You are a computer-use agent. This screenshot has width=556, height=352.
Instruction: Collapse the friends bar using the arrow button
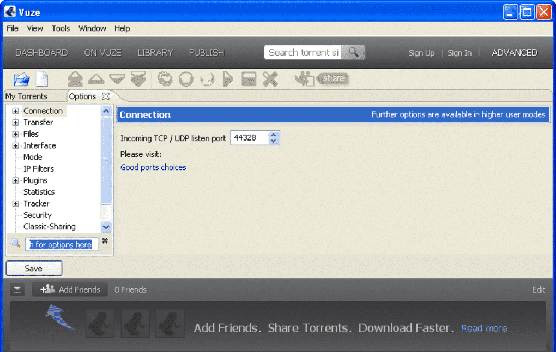coord(18,290)
